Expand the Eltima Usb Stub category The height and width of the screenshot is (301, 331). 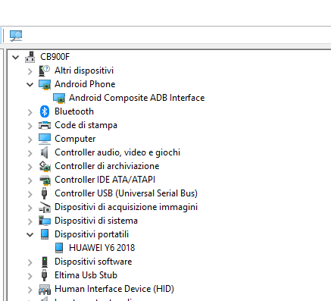(30, 276)
